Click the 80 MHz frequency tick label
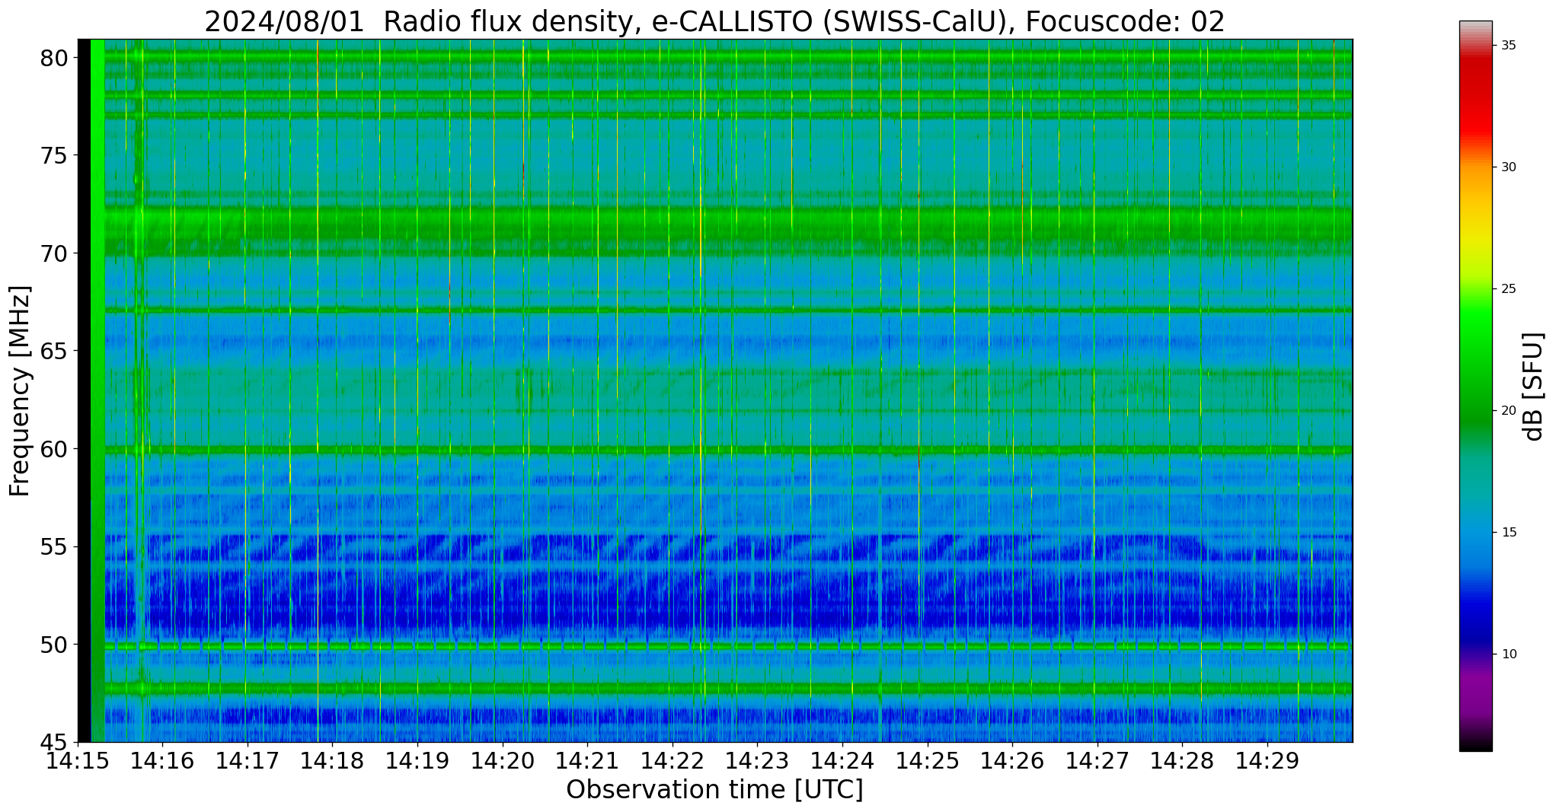This screenshot has width=1556, height=812. (55, 58)
